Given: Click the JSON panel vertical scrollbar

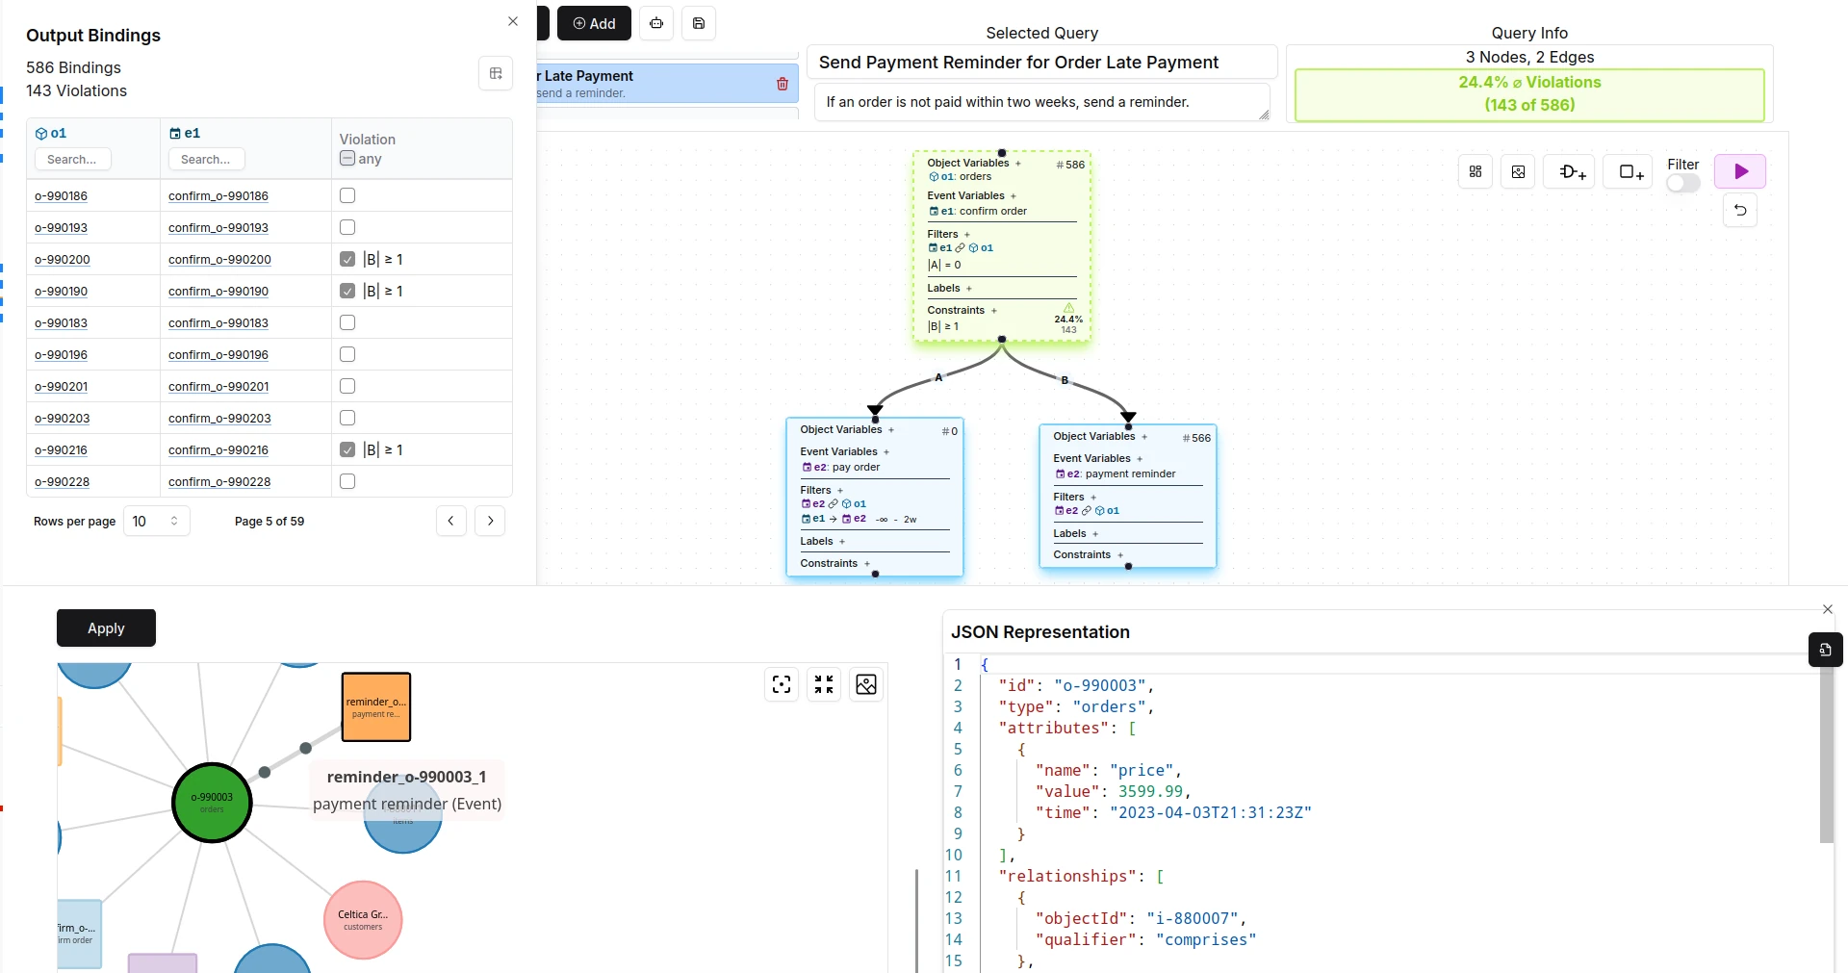Looking at the screenshot, I should 1827,756.
